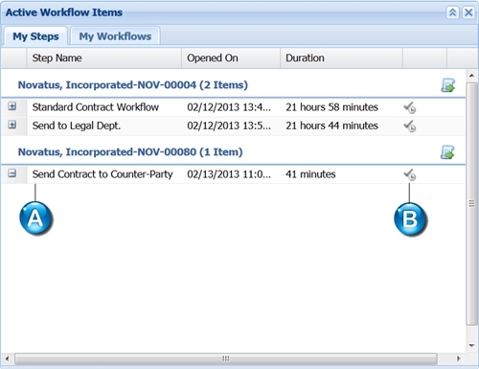Open Novatus, Incorporated-NOV-00004 group link
This screenshot has height=369, width=479.
pos(133,85)
